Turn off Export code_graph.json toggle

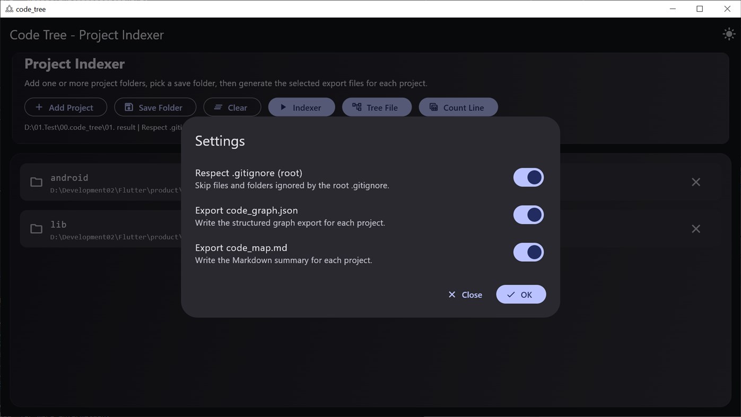pos(528,215)
